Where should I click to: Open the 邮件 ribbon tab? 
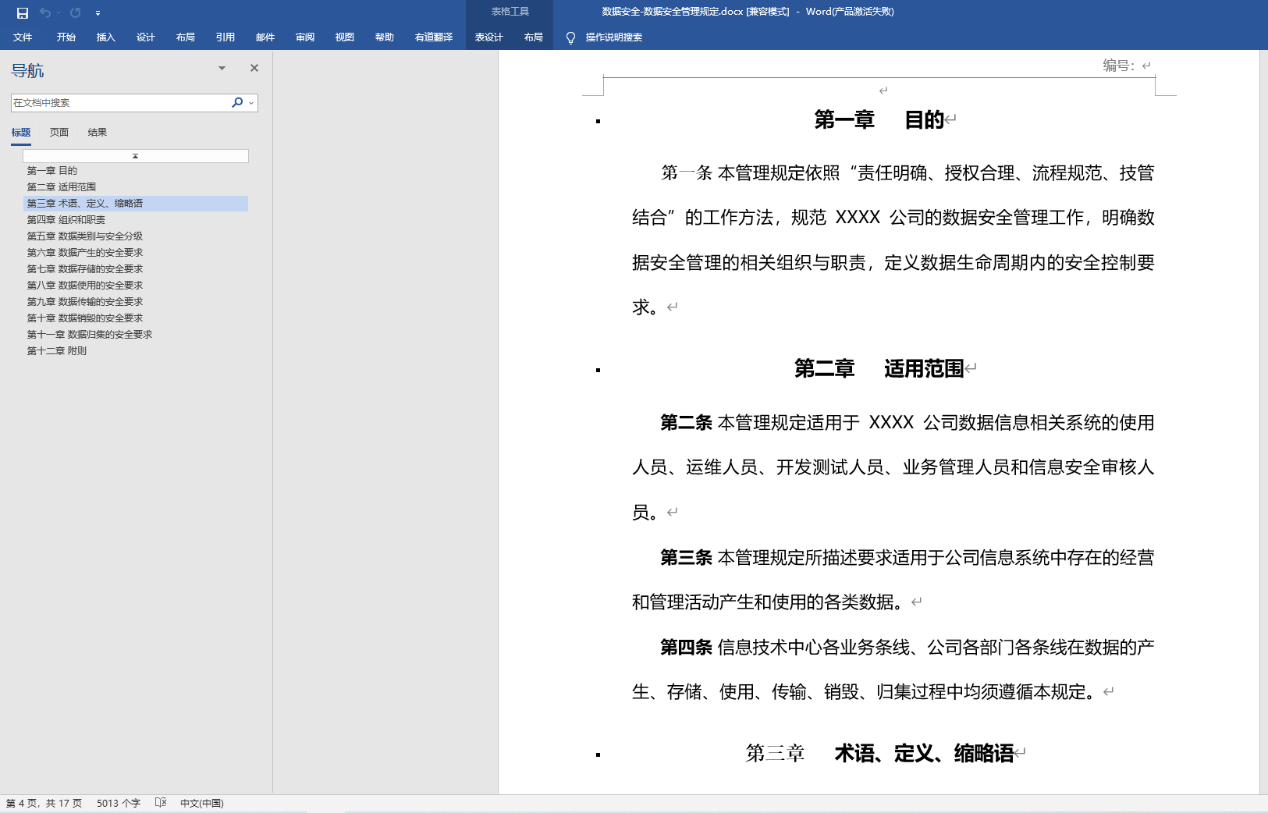pyautogui.click(x=265, y=37)
